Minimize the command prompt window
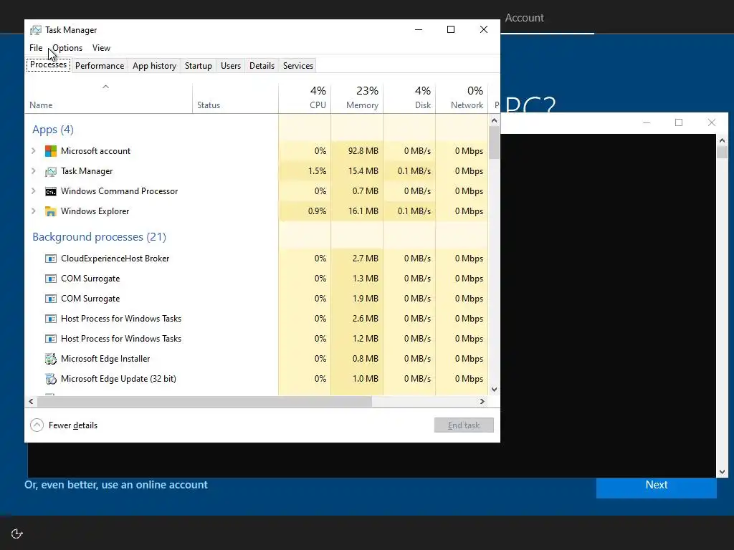Image resolution: width=734 pixels, height=550 pixels. (647, 122)
